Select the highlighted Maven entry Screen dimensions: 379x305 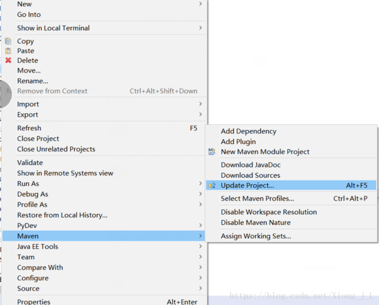tap(104, 236)
